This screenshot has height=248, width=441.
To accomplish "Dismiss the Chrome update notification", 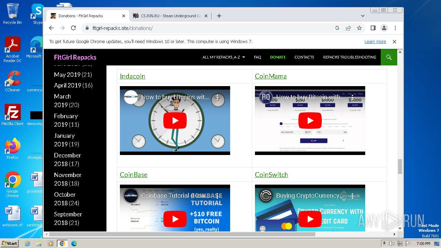I will click(394, 41).
